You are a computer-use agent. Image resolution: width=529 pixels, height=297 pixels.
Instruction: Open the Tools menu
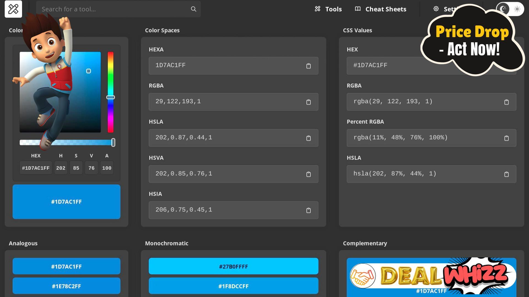pyautogui.click(x=328, y=9)
